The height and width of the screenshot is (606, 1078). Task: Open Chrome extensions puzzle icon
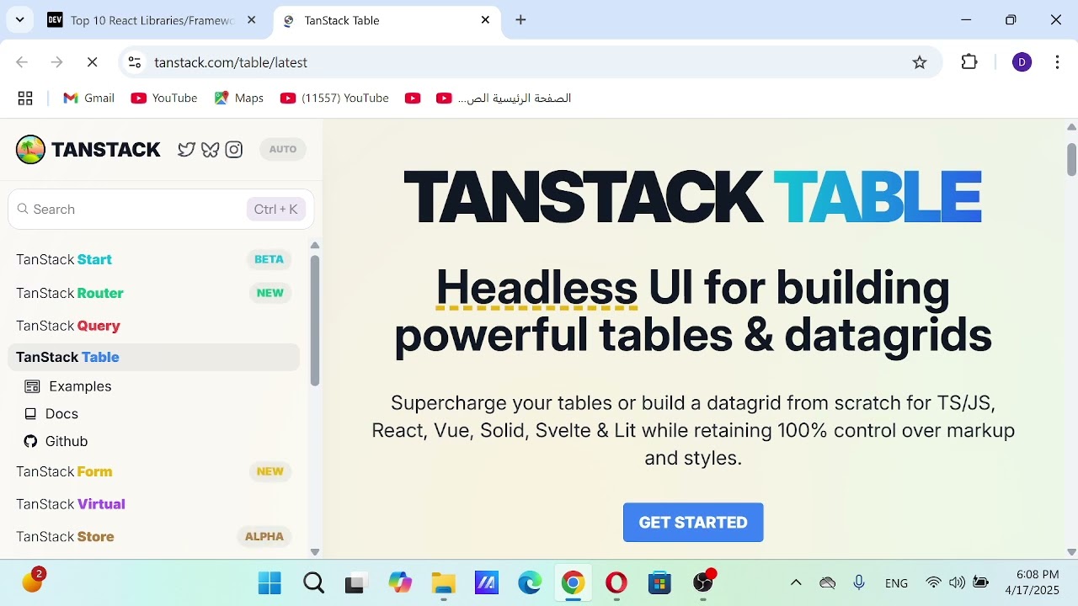click(969, 62)
